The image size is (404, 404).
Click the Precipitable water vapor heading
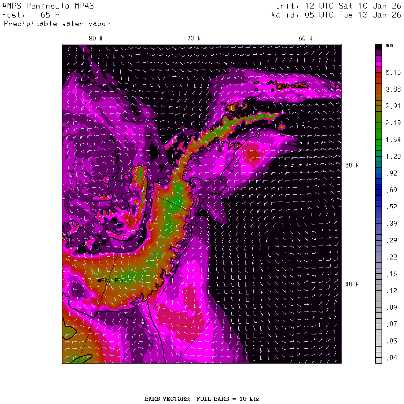[x=57, y=24]
